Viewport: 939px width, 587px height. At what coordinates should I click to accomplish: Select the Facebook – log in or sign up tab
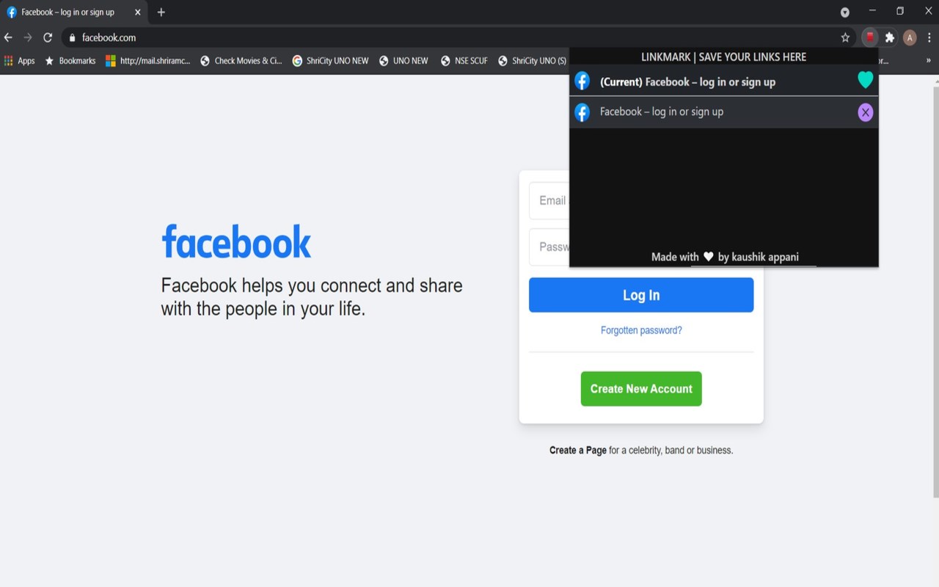[73, 12]
